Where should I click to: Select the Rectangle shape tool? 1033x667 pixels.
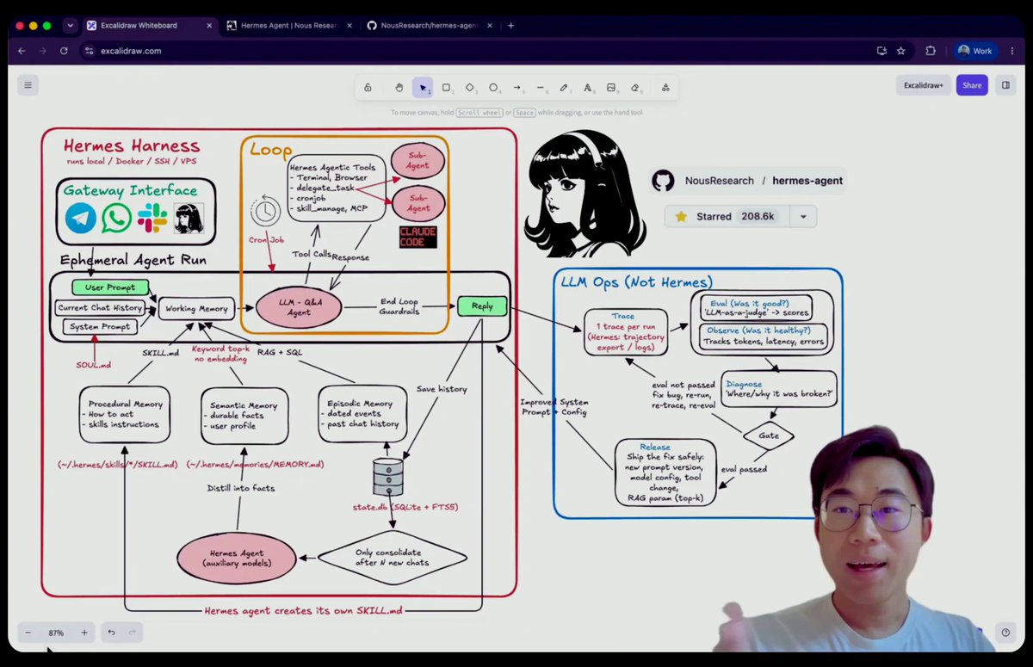[x=446, y=87]
